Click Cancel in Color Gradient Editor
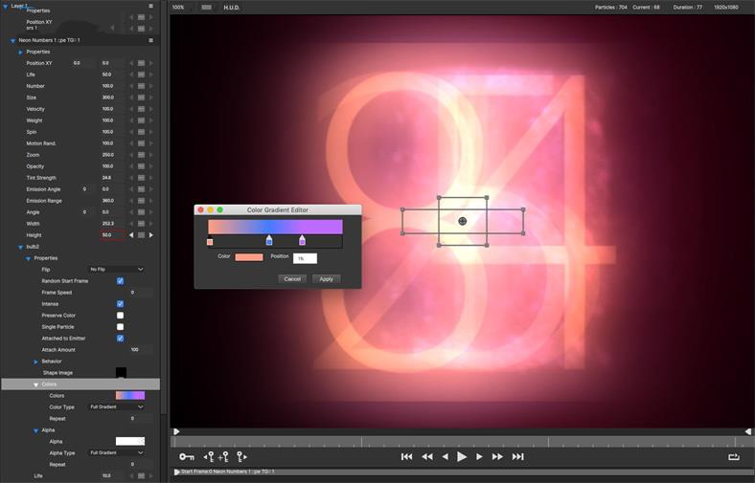The width and height of the screenshot is (755, 483). [292, 278]
